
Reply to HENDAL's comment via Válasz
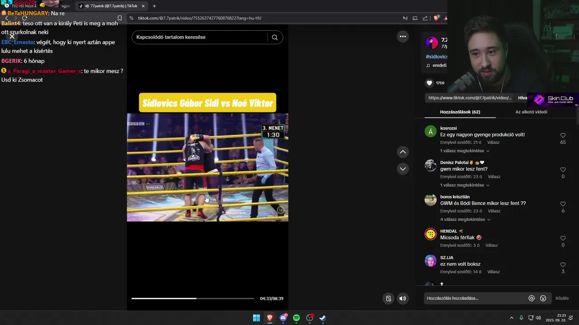click(x=491, y=245)
